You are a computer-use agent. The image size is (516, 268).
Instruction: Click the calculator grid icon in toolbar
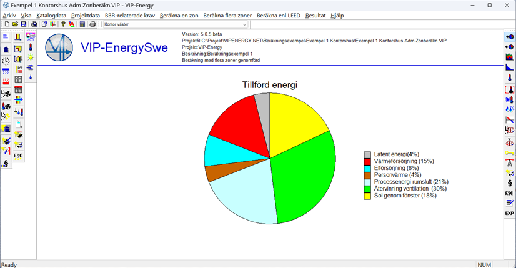click(82, 24)
